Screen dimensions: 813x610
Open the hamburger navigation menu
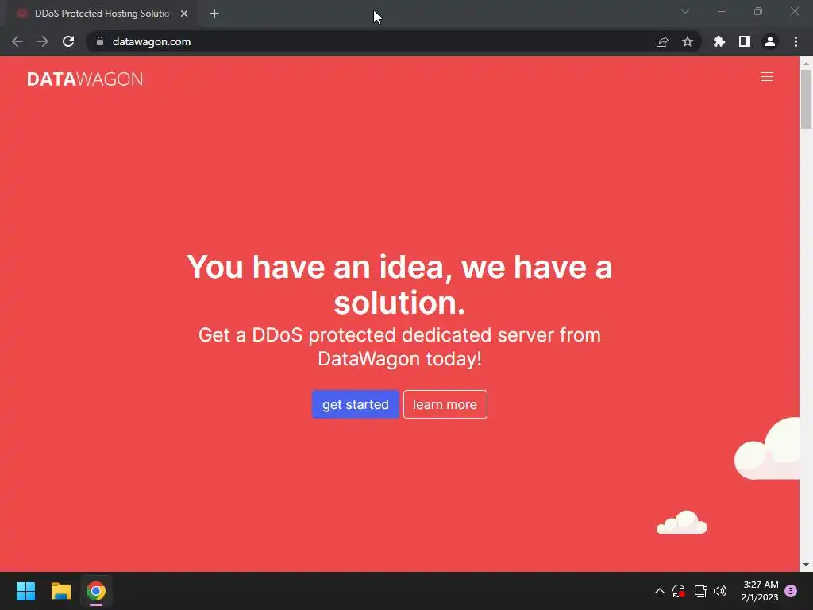[x=766, y=77]
